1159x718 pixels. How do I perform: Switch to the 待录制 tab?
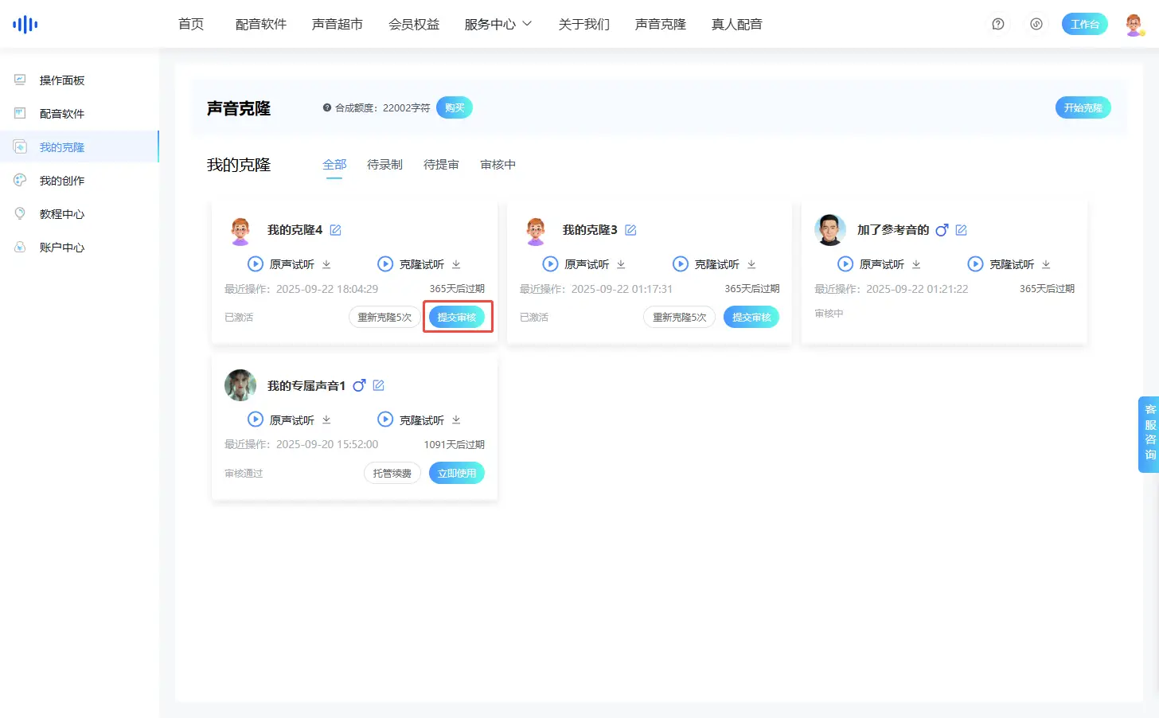pos(384,165)
